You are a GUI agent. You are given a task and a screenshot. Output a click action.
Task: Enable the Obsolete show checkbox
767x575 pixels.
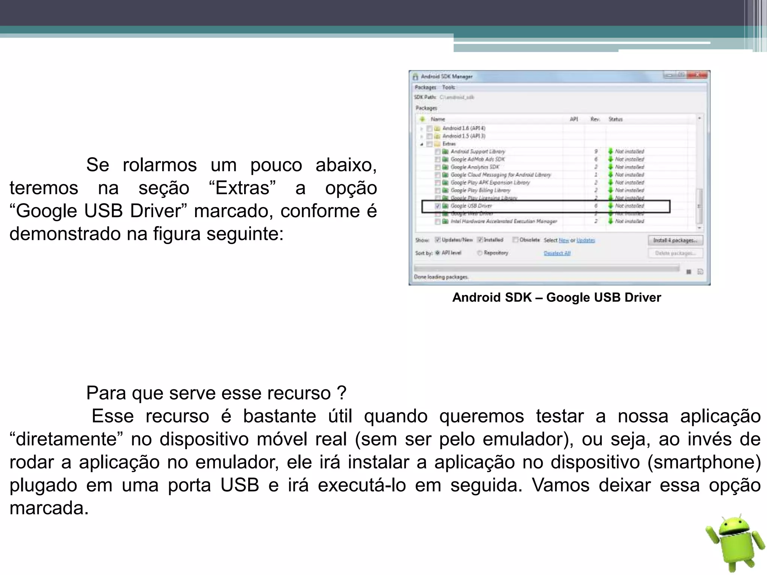pyautogui.click(x=515, y=240)
